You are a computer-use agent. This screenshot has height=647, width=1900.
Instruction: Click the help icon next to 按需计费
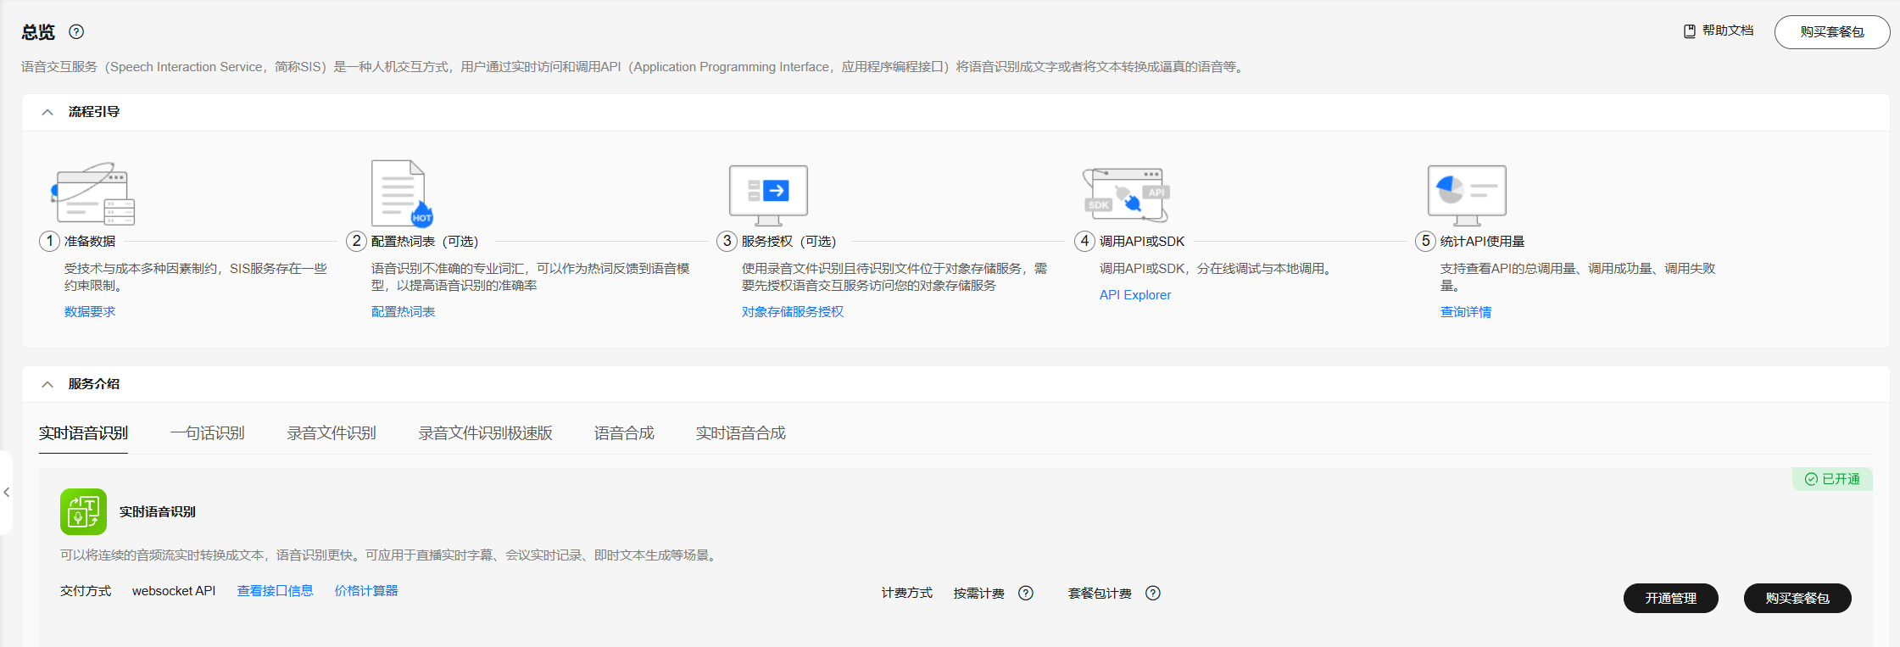[1026, 594]
